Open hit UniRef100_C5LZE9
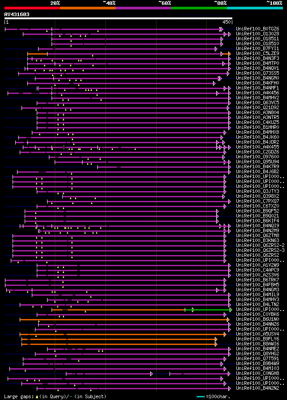The width and height of the screenshot is (287, 400). (x=257, y=53)
